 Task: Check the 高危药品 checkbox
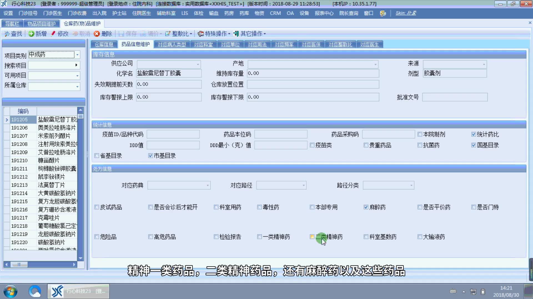(150, 237)
